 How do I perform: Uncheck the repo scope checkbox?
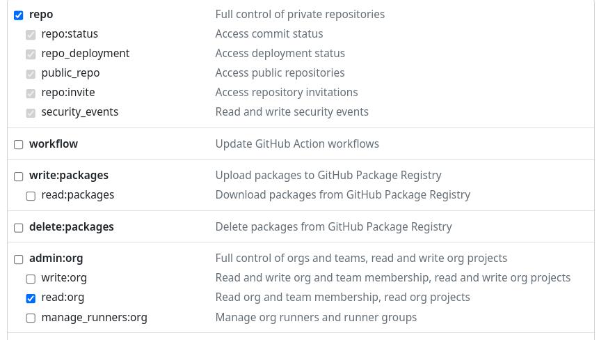19,15
